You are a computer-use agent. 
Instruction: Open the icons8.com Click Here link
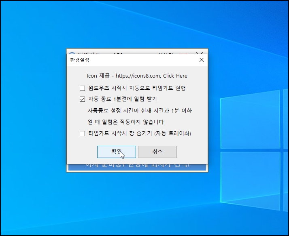pos(137,76)
